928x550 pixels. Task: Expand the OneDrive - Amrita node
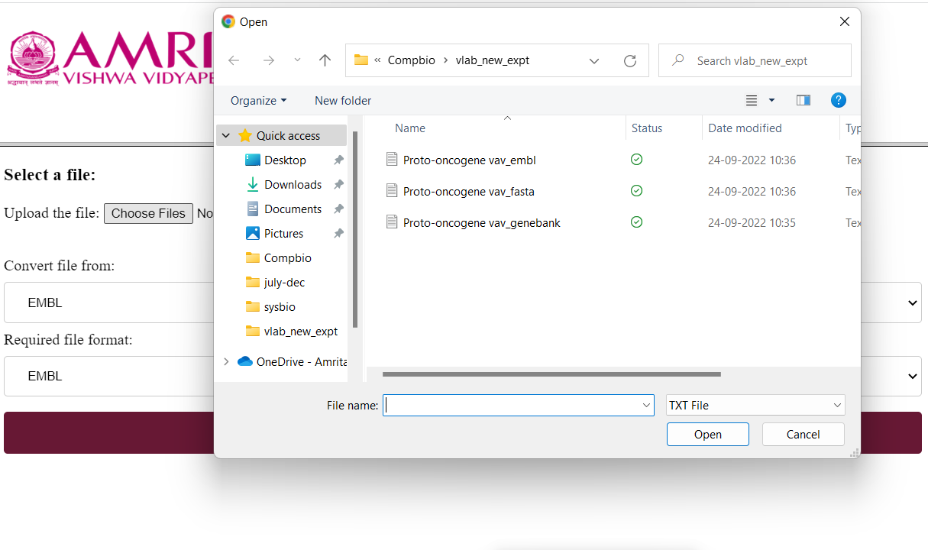[x=226, y=361]
